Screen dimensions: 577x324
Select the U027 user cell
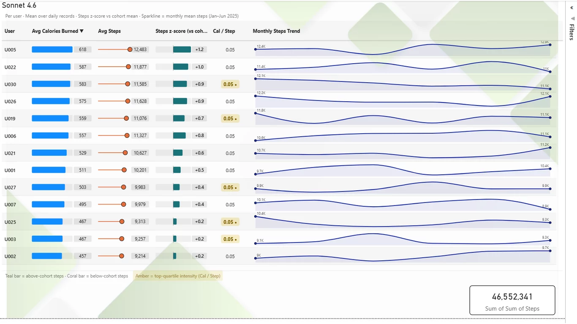click(x=10, y=187)
